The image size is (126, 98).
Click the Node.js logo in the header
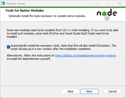click(x=107, y=14)
